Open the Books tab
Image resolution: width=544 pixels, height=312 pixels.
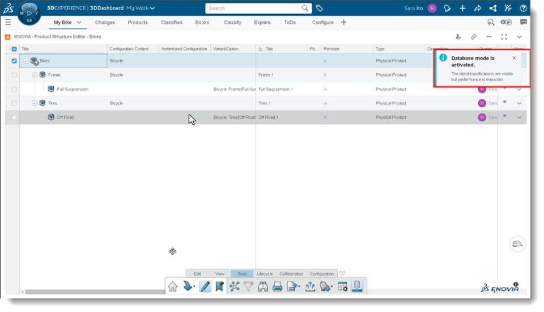[202, 22]
